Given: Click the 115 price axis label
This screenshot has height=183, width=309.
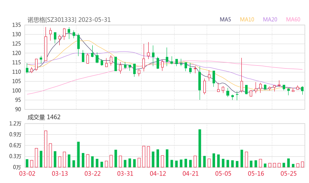Looking at the screenshot, I should [x=17, y=62].
